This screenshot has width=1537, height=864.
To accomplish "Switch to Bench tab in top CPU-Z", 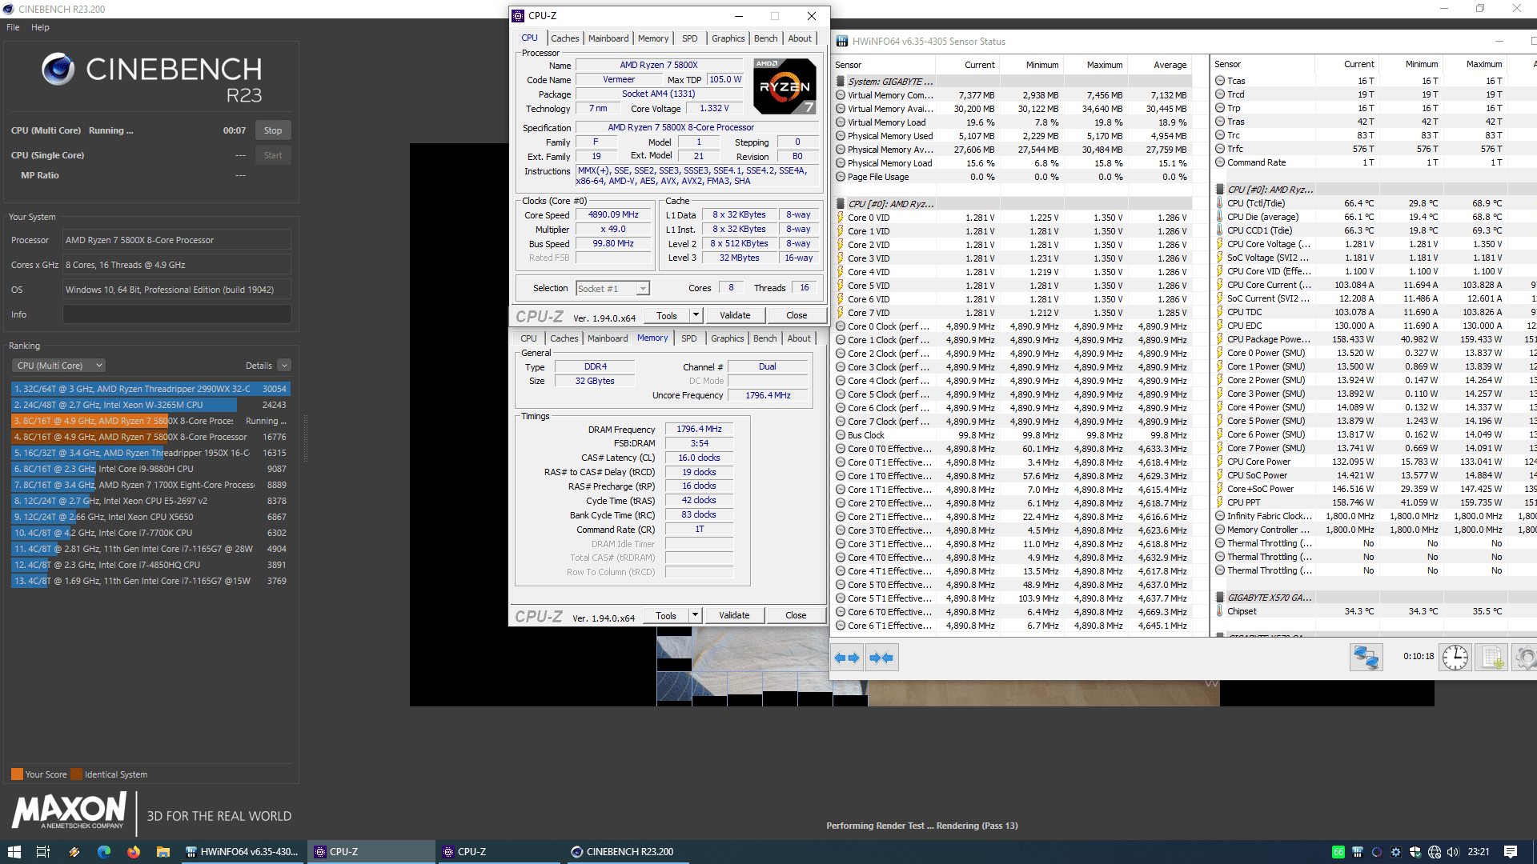I will click(765, 38).
